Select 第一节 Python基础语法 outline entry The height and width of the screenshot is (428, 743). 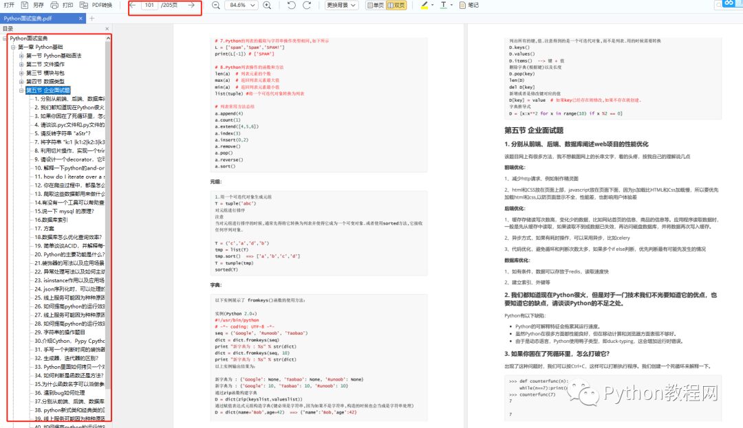click(54, 56)
